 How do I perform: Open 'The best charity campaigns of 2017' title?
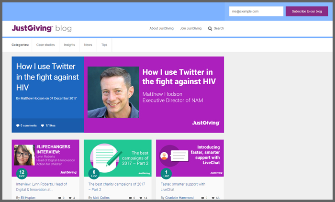click(117, 187)
